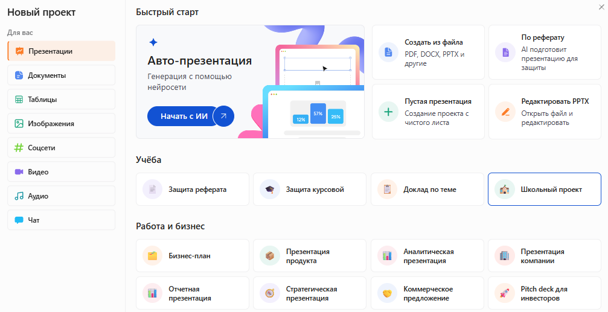Click the Аналитическая презентация bar chart icon
This screenshot has width=608, height=312.
(387, 255)
